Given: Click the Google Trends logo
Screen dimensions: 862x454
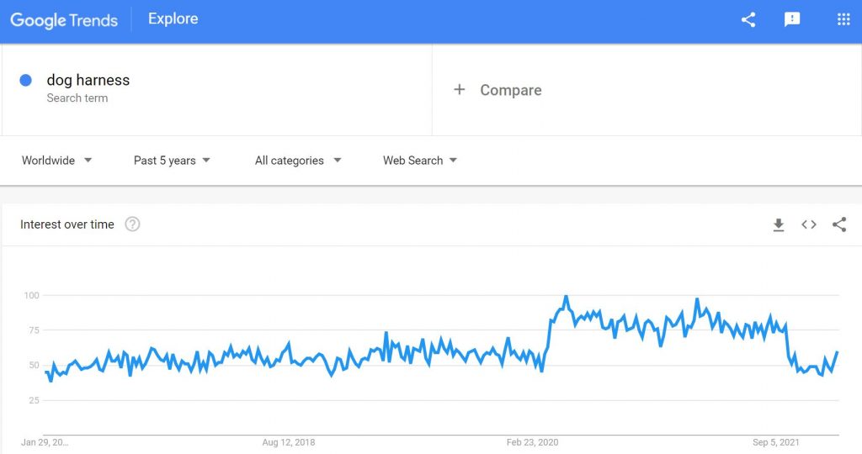Looking at the screenshot, I should pyautogui.click(x=64, y=20).
